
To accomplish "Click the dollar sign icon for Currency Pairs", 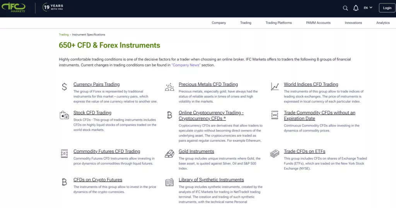I will pyautogui.click(x=64, y=87).
